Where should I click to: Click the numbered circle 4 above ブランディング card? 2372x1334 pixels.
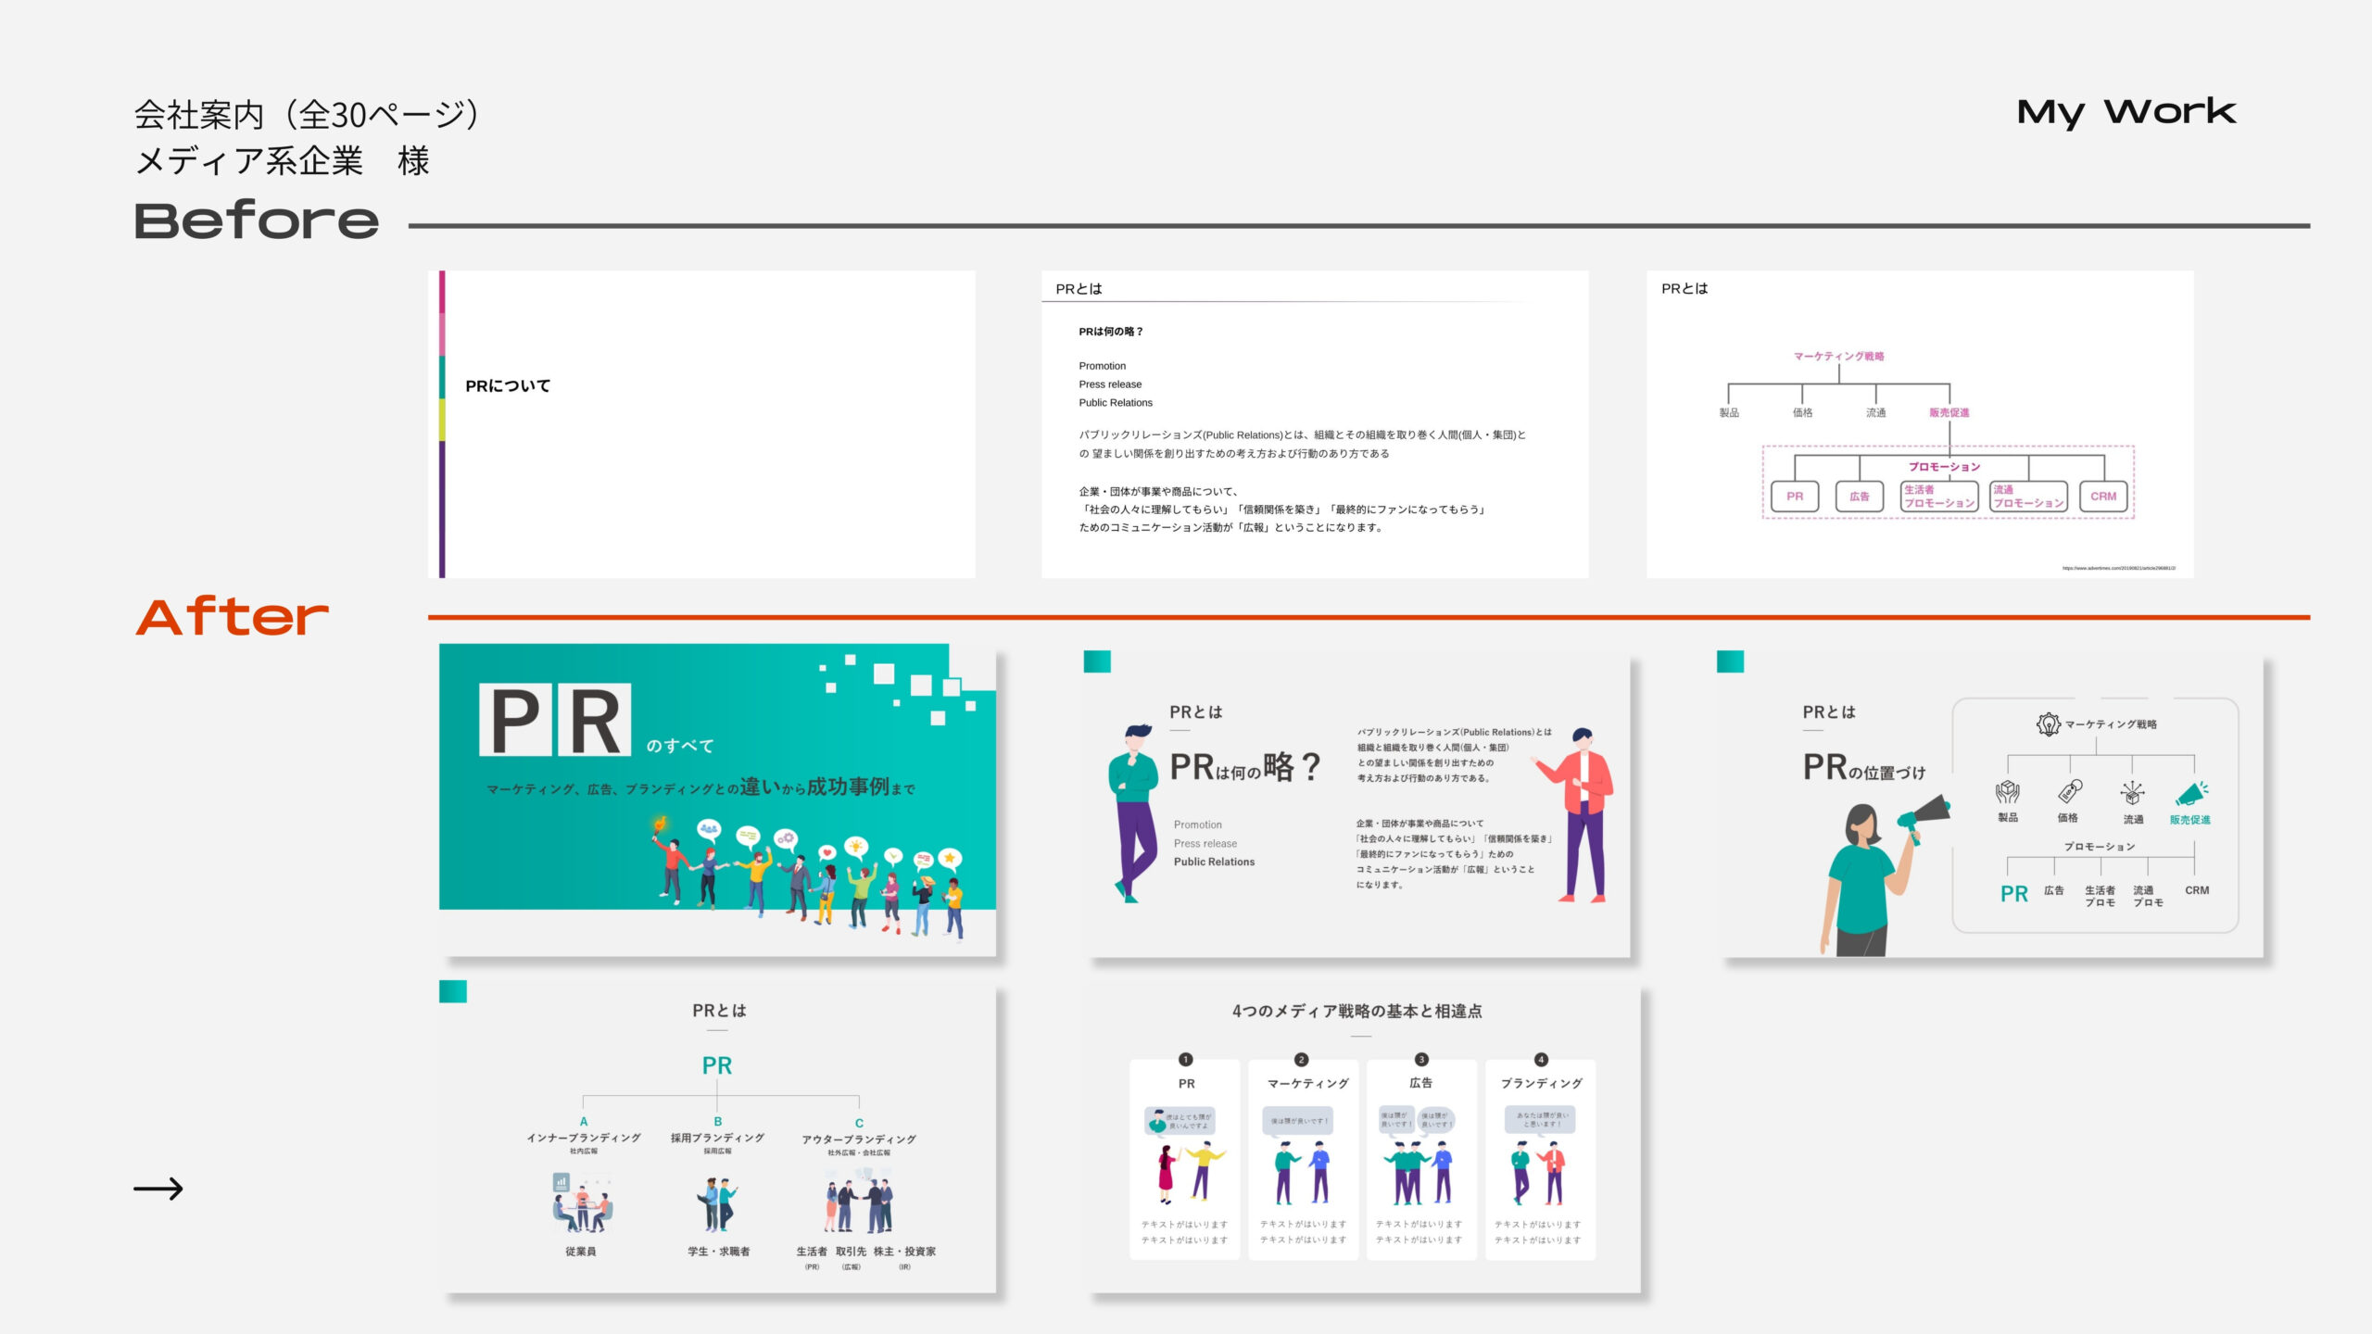1541,1059
